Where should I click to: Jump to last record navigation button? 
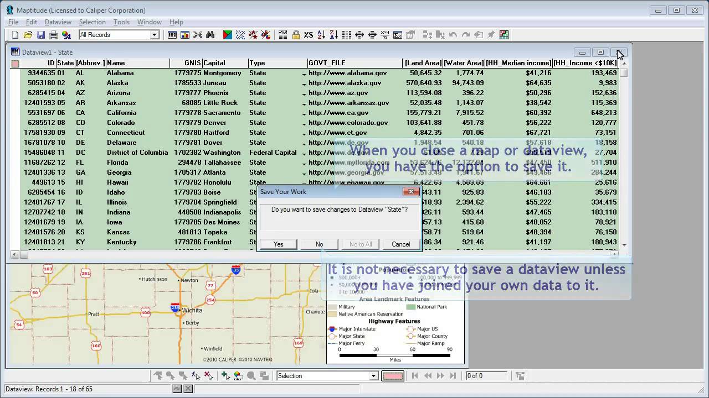453,376
